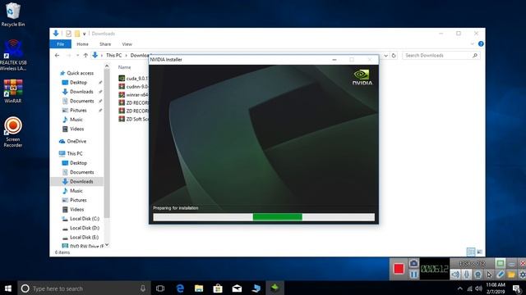The width and height of the screenshot is (526, 295).
Task: Open Microsoft Store from the taskbar
Action: click(218, 288)
